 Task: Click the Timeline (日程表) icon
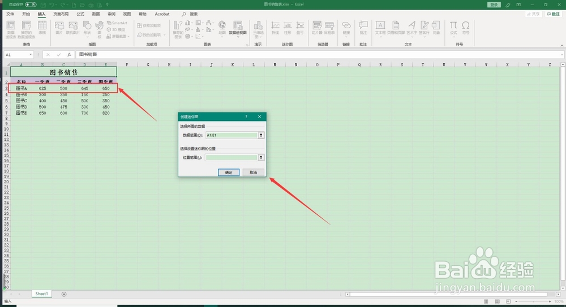[329, 28]
